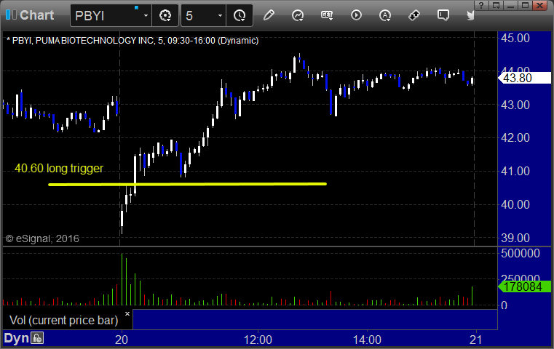
Task: Open the circled A alerts menu
Action: pos(385,15)
